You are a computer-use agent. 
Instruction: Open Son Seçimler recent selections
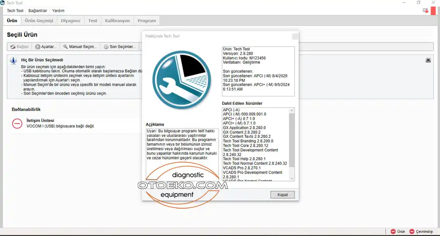point(119,47)
